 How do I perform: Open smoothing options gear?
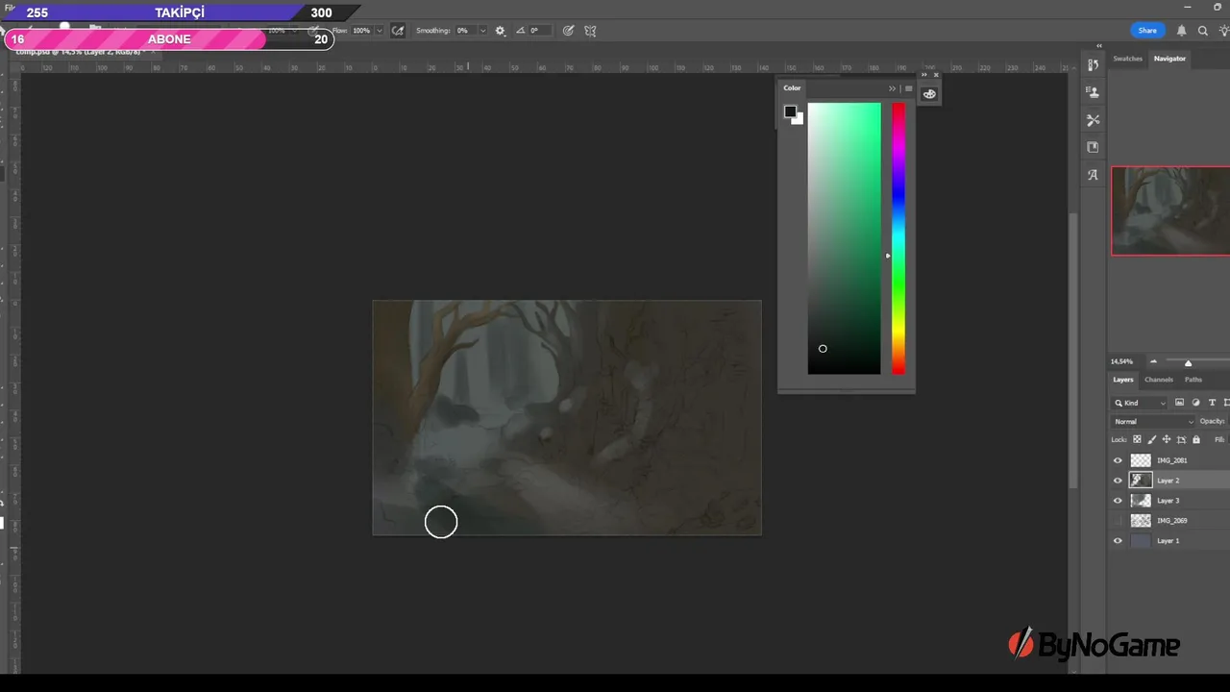[500, 31]
